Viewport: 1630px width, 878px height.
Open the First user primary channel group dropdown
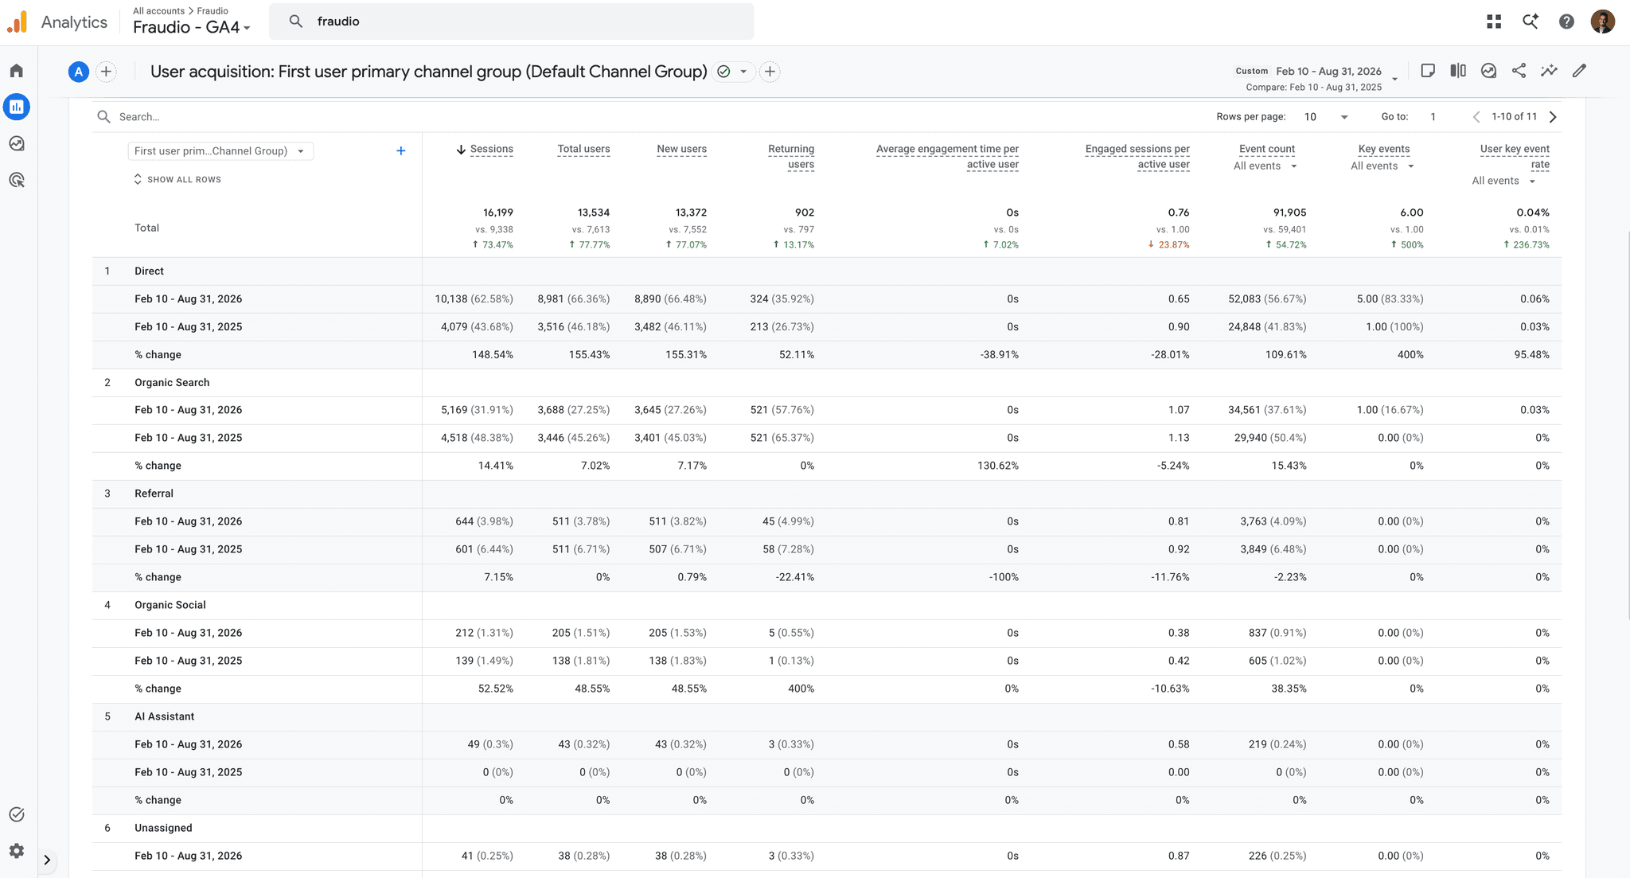pos(220,151)
